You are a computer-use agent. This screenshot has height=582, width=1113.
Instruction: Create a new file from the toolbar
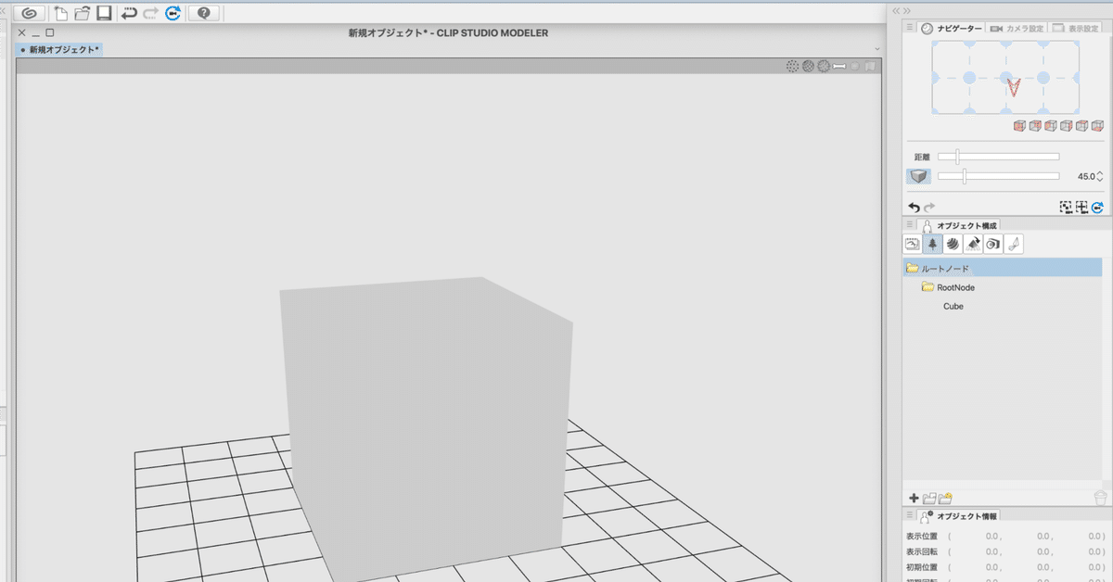[61, 13]
